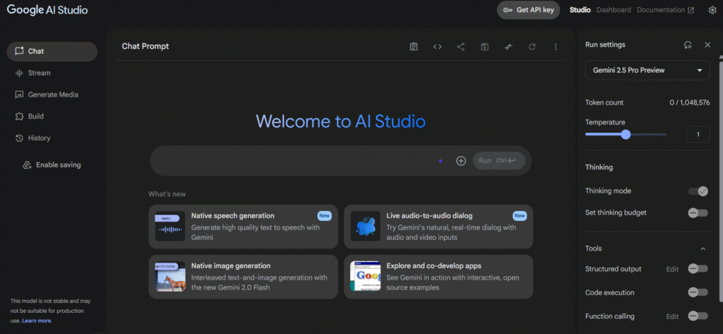Viewport: 723px width, 334px height.
Task: Open Chat Prompt three-dot more menu
Action: pos(556,47)
